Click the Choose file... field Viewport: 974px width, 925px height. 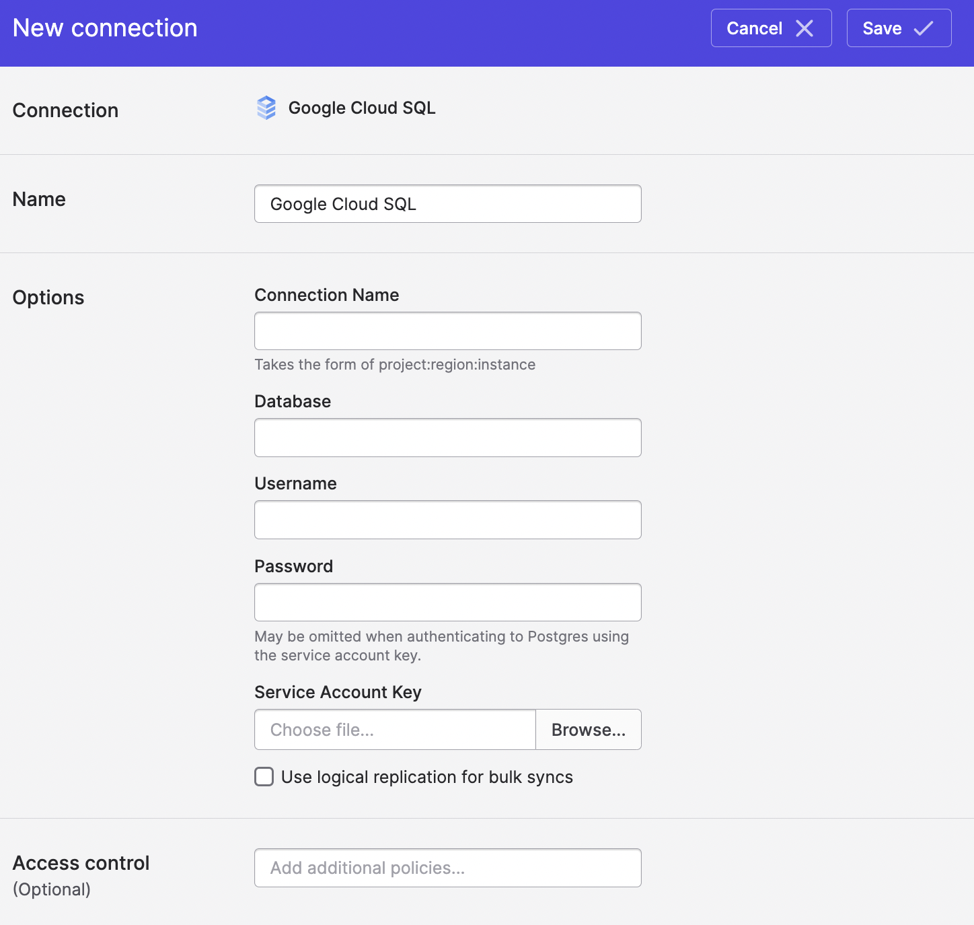395,730
